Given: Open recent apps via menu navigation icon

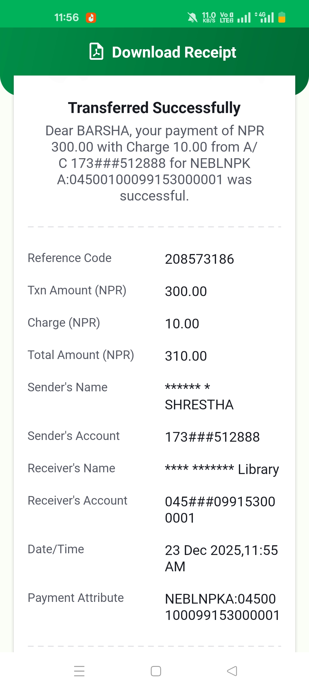Looking at the screenshot, I should pos(79,671).
